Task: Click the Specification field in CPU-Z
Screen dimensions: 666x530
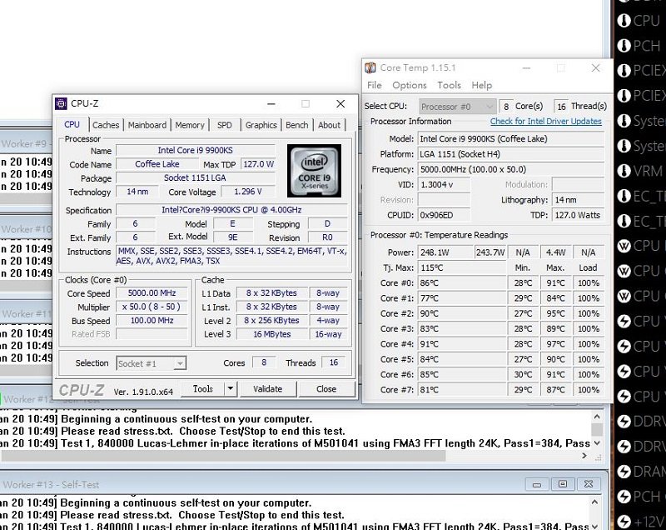Action: (x=231, y=210)
